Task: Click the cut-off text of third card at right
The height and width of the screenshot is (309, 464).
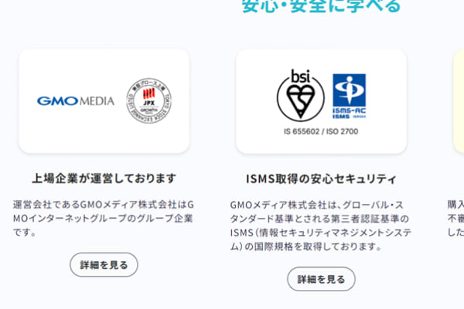Action: click(x=455, y=219)
